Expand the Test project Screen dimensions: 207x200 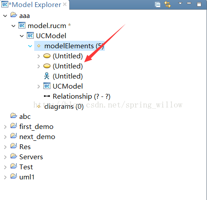click(x=5, y=167)
